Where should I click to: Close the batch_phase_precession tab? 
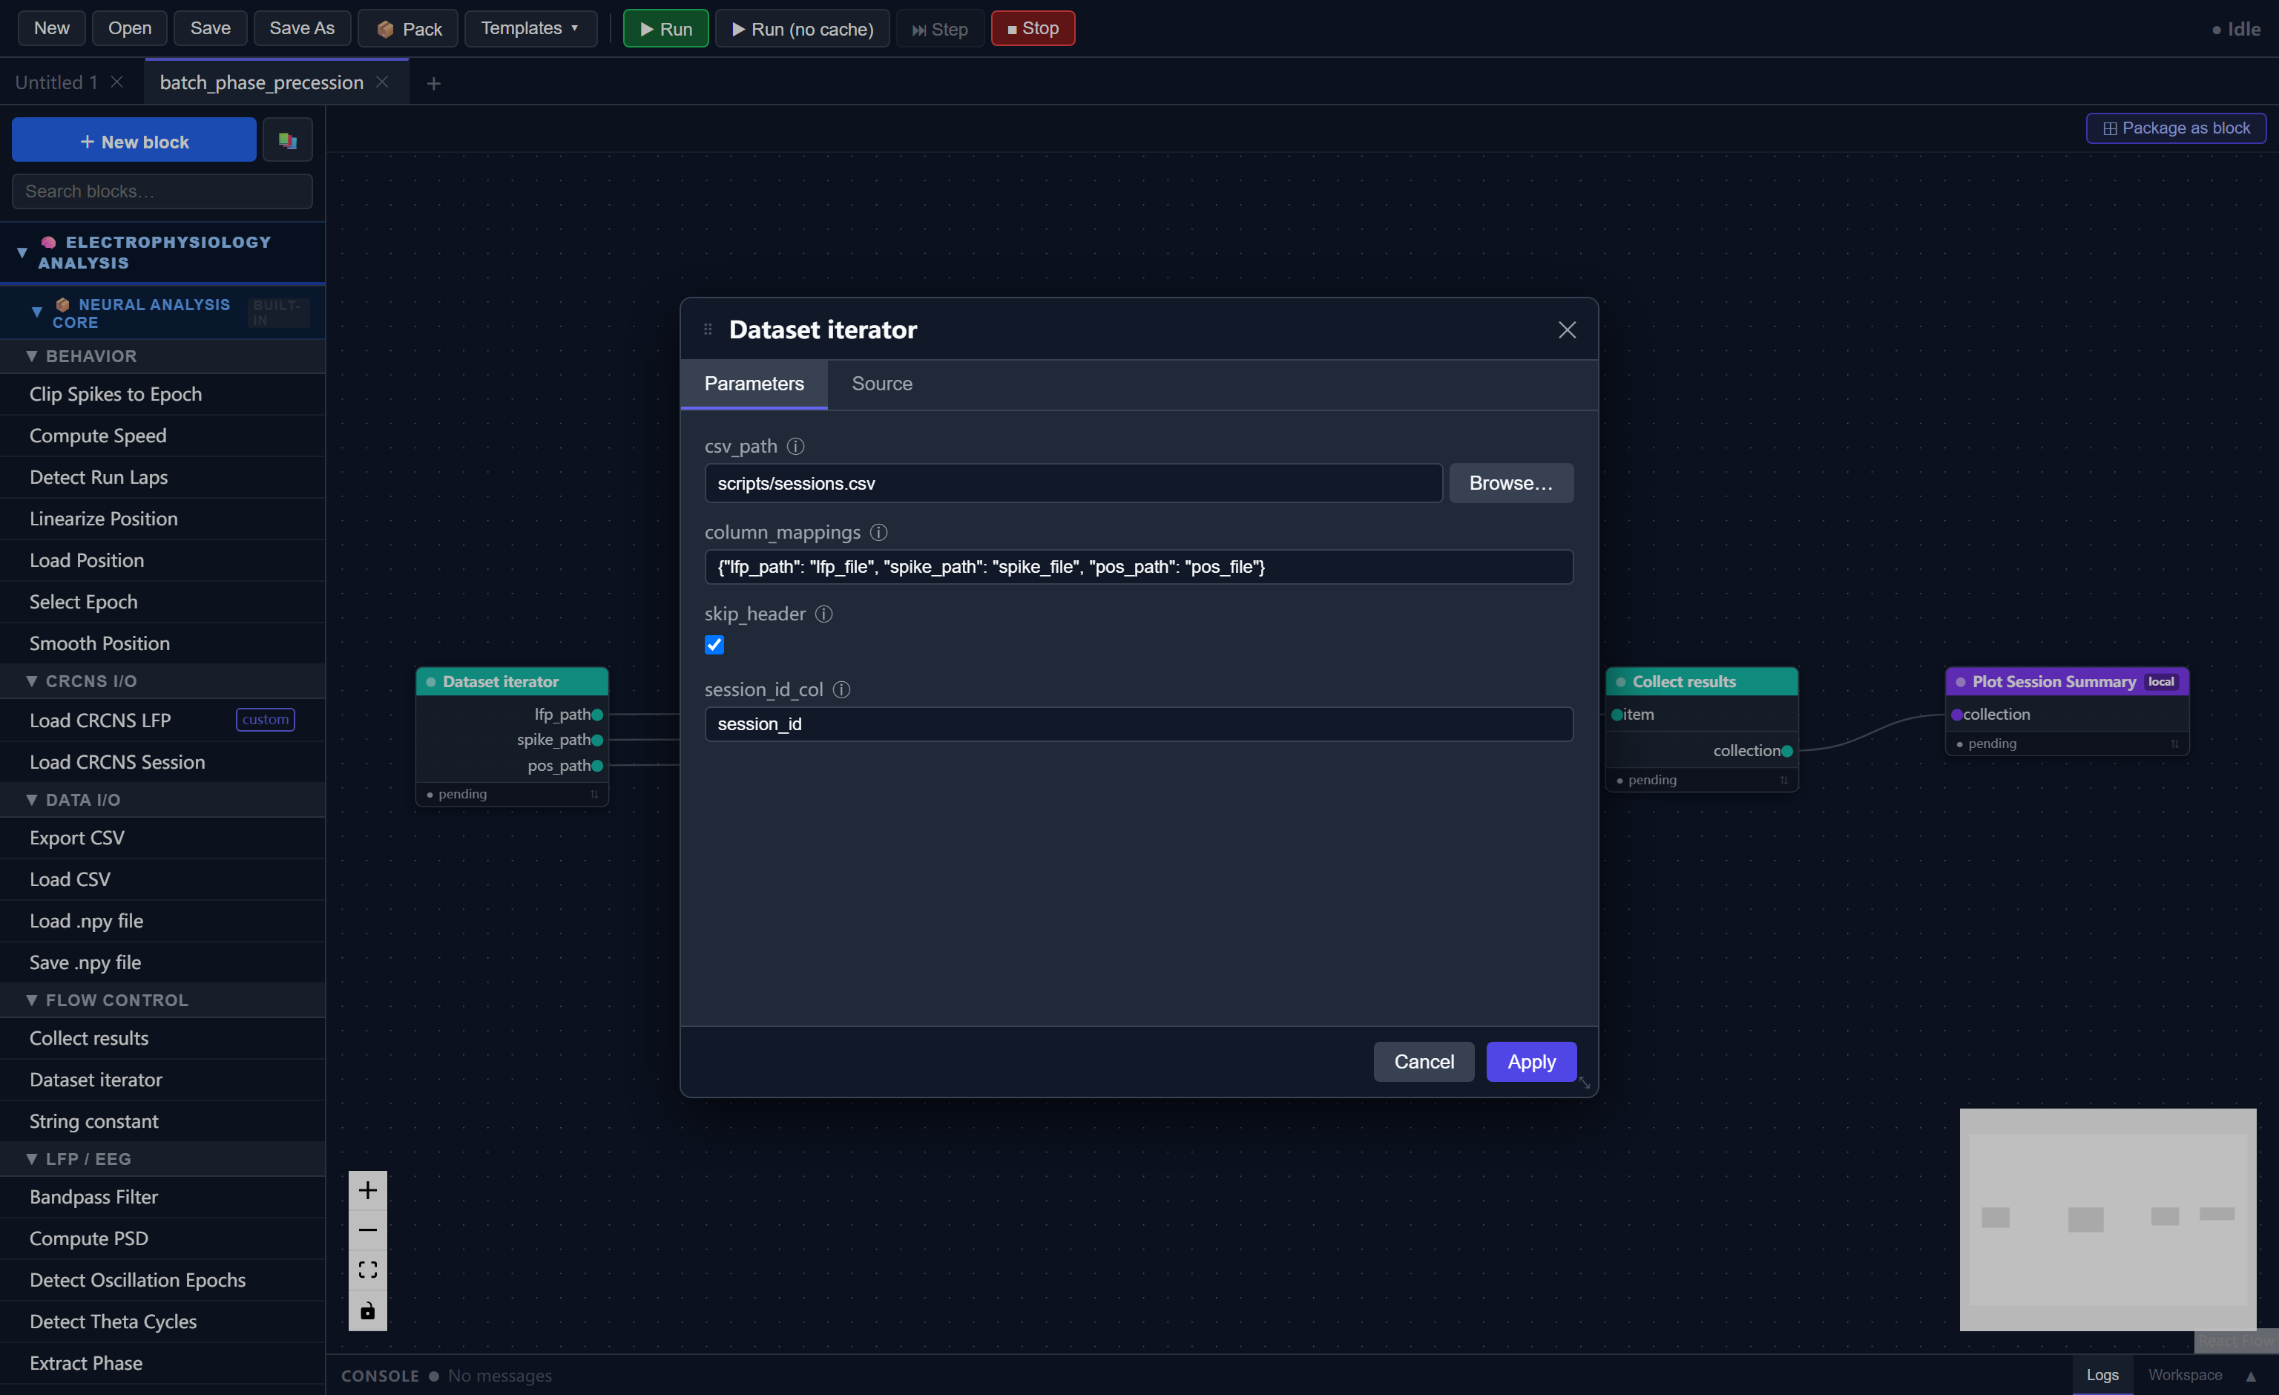tap(382, 82)
